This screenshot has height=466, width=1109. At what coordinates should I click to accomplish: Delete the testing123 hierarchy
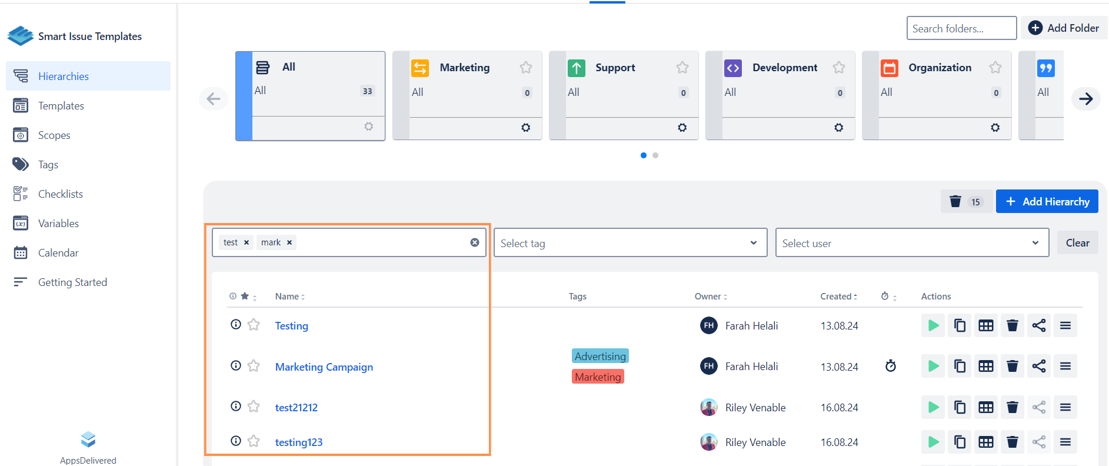coord(1012,442)
